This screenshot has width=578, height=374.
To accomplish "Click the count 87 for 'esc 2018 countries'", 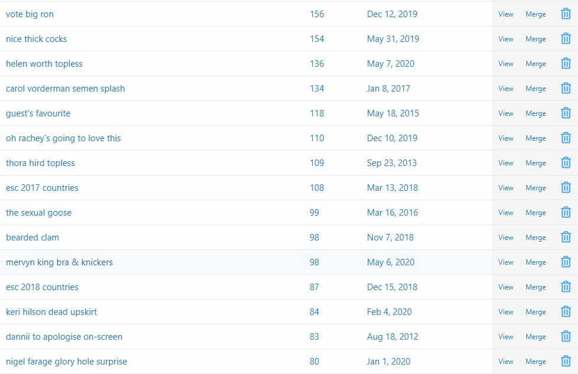I will tap(314, 287).
